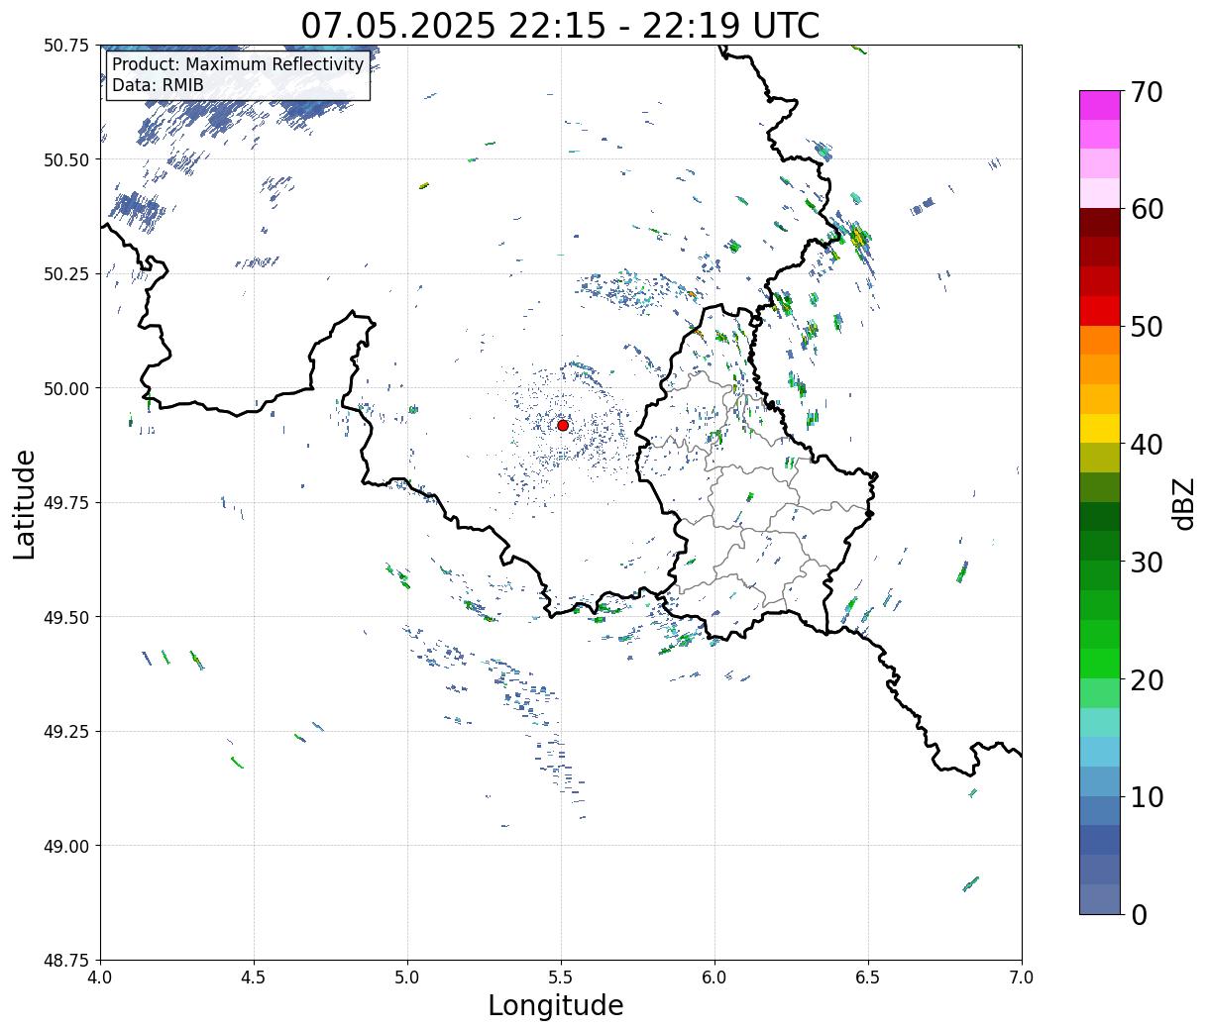The image size is (1208, 1030).
Task: Click the colorbar tick label 20
Action: [1147, 679]
